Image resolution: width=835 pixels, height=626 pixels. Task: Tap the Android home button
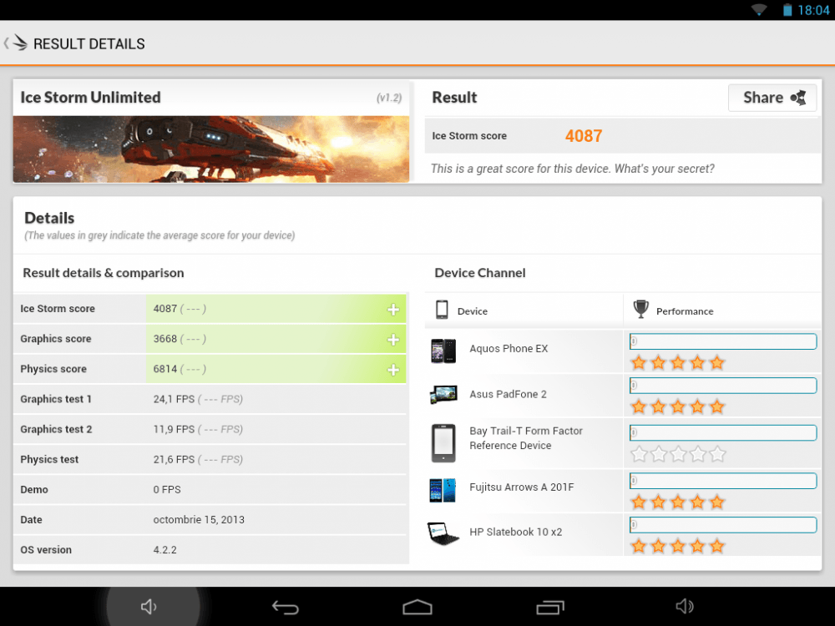click(417, 607)
